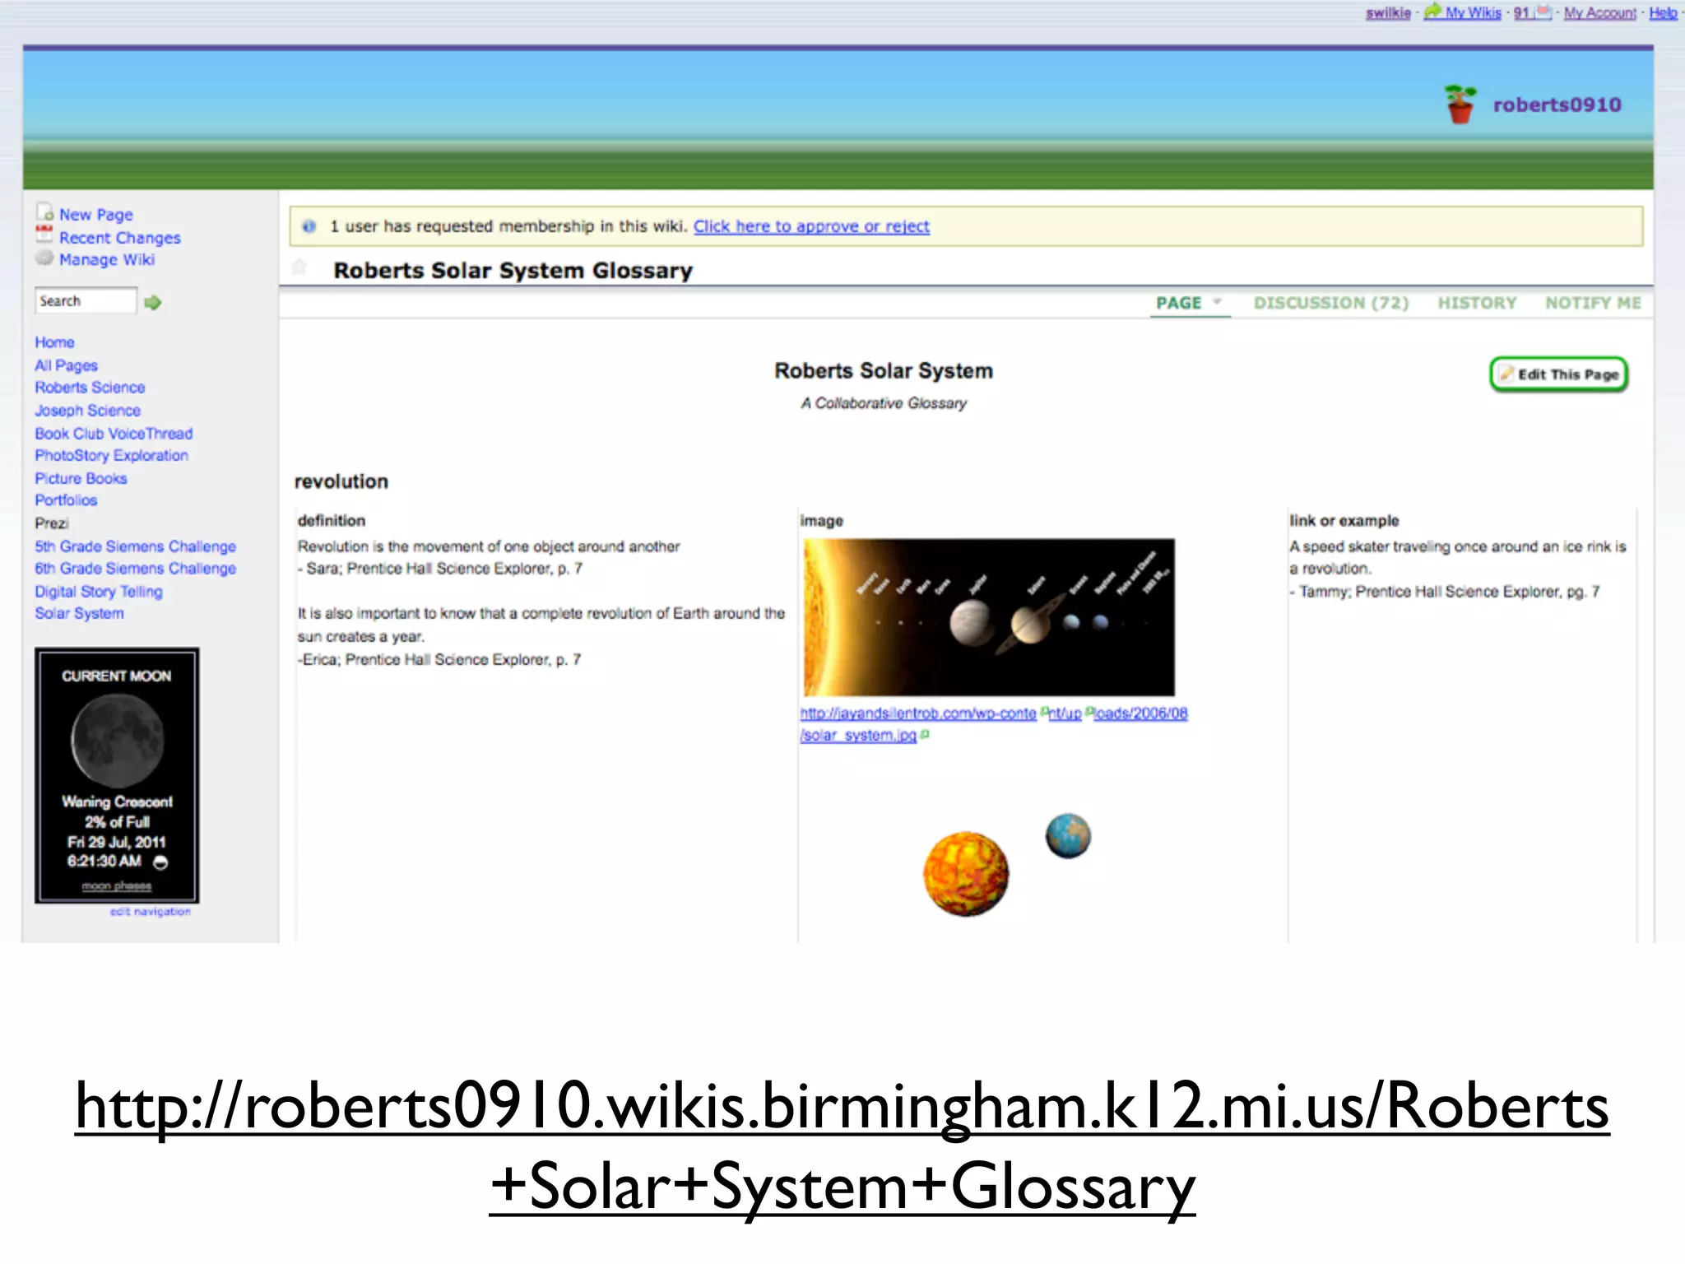
Task: Click the edit navigation link
Action: tap(151, 912)
